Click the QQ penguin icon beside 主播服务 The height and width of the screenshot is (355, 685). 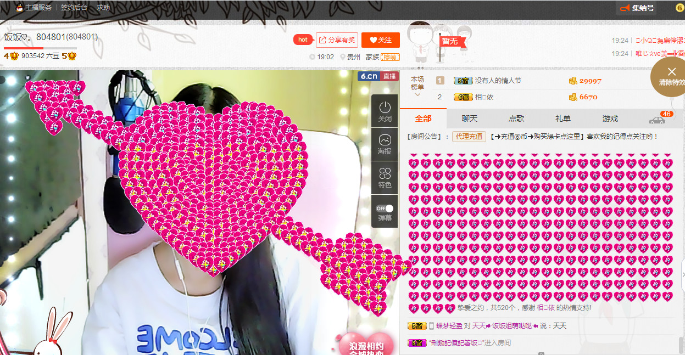click(19, 8)
